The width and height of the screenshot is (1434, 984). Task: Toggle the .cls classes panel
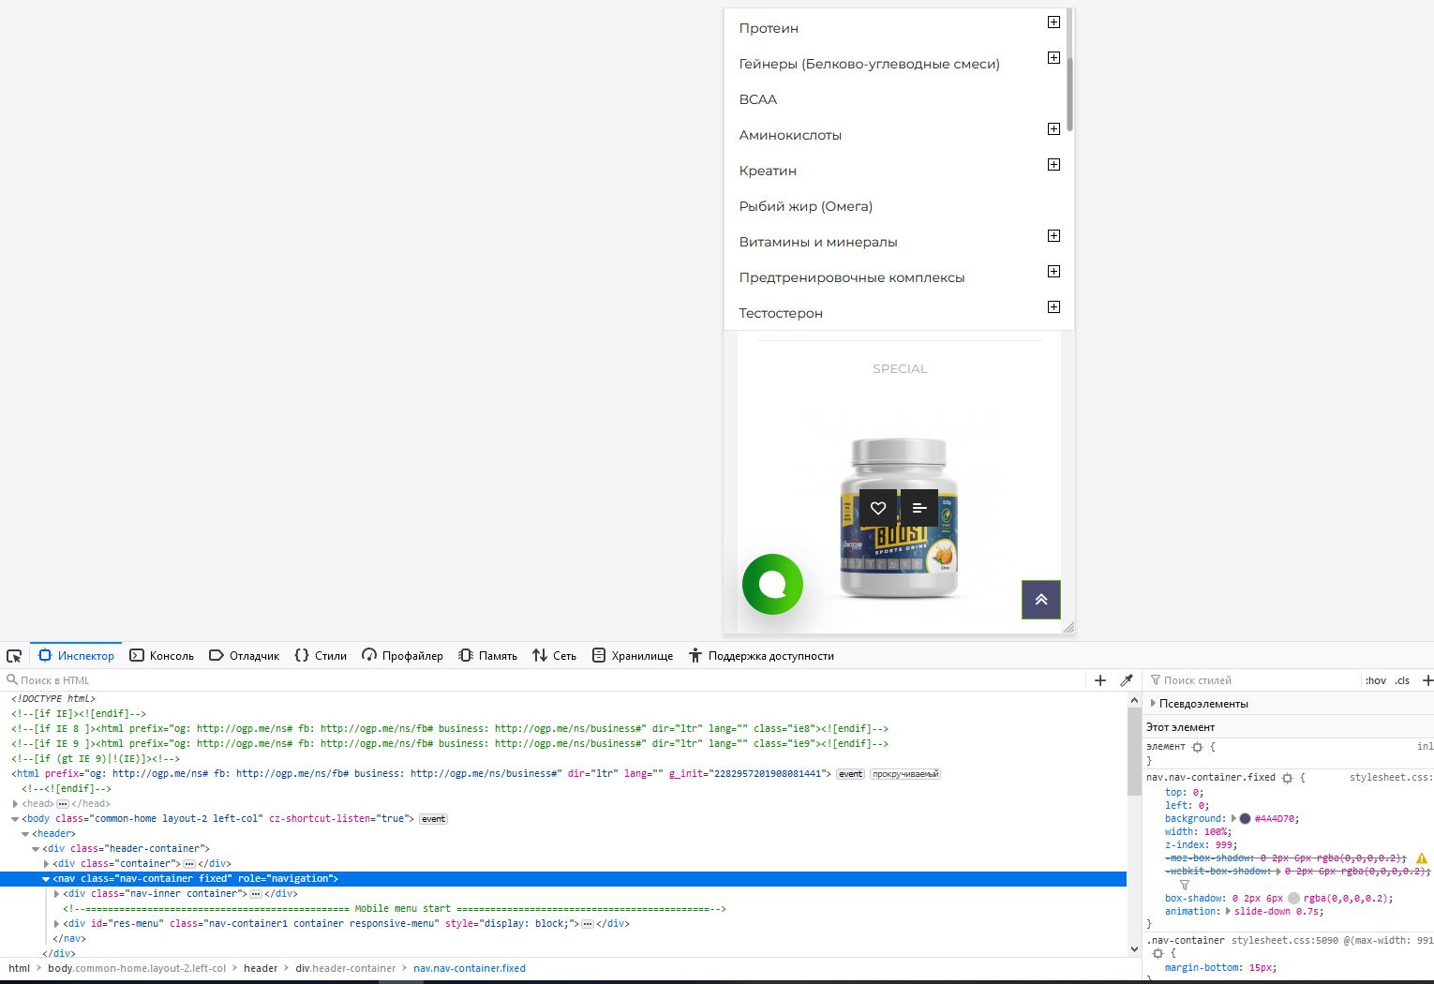(x=1402, y=680)
